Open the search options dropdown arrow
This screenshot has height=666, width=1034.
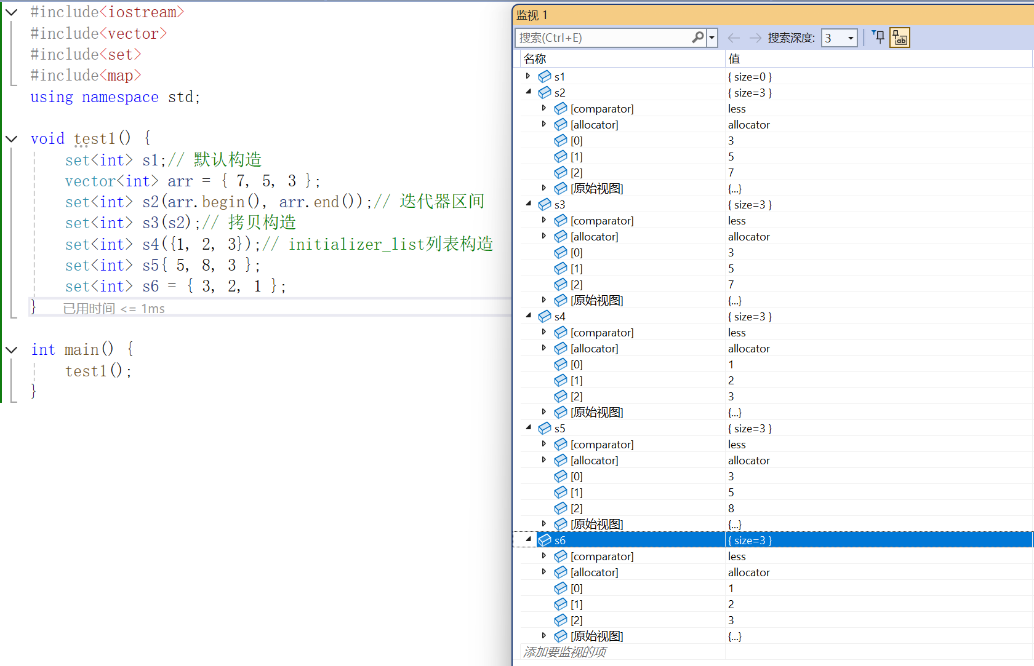click(x=712, y=38)
